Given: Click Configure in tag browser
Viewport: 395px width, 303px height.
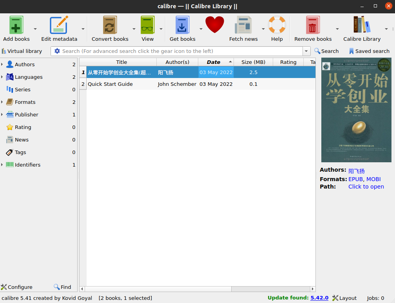Looking at the screenshot, I should (x=16, y=287).
